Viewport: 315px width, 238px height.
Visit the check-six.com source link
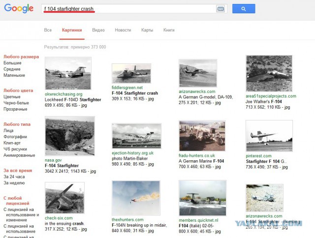click(59, 218)
